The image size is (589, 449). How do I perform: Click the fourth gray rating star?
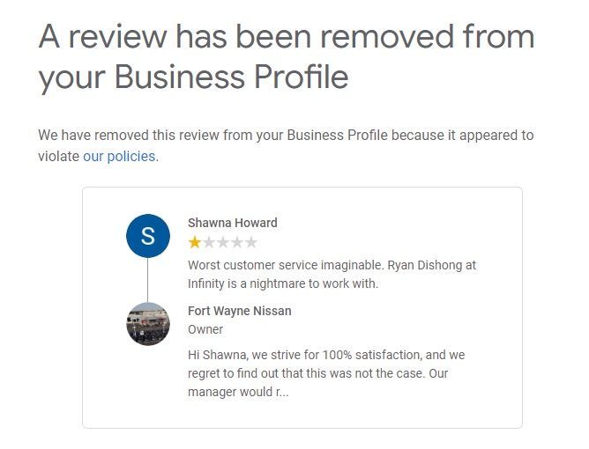point(237,242)
